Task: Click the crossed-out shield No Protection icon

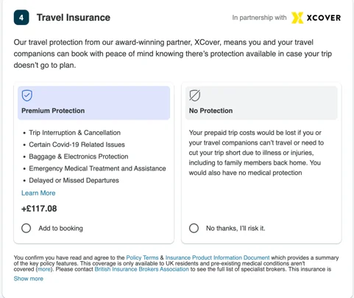Action: click(195, 95)
